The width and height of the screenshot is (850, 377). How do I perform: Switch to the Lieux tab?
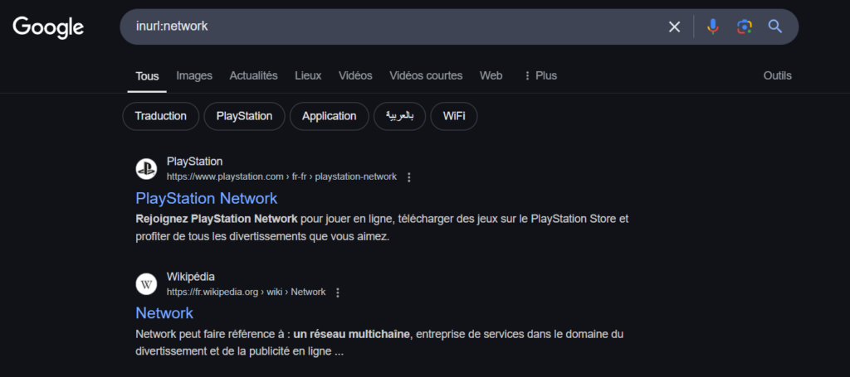pos(308,75)
